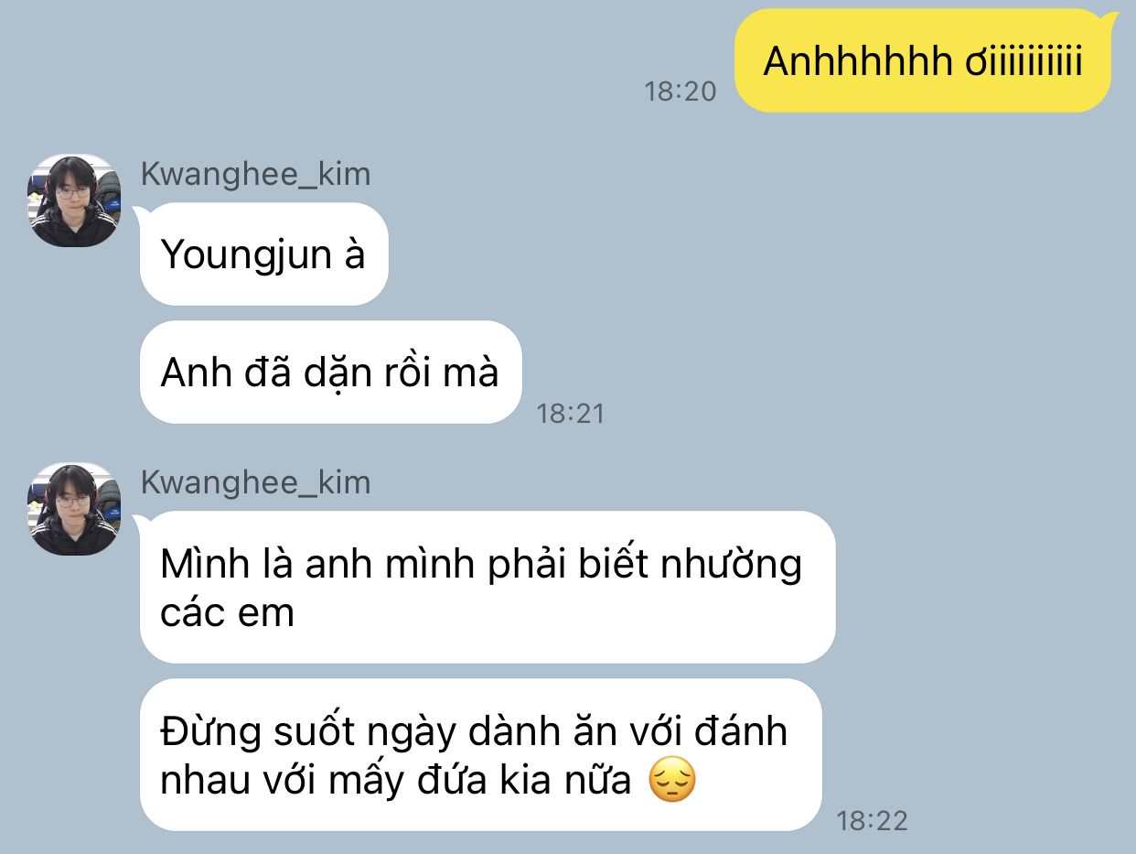Select the "Đừng suốt ngày dành ăn" bubble
1136x854 pixels.
coord(480,754)
